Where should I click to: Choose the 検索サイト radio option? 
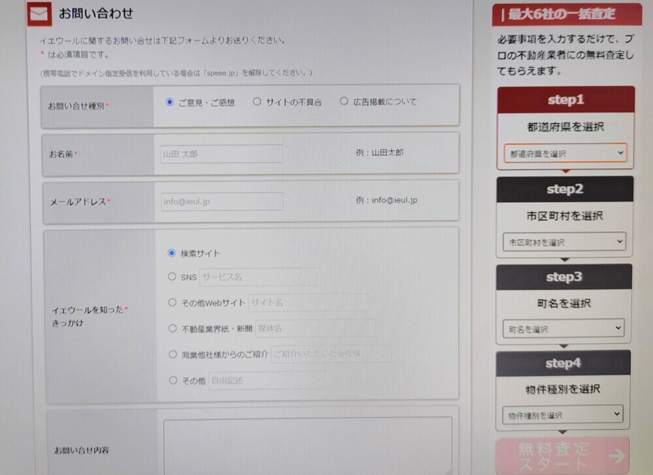pyautogui.click(x=172, y=253)
